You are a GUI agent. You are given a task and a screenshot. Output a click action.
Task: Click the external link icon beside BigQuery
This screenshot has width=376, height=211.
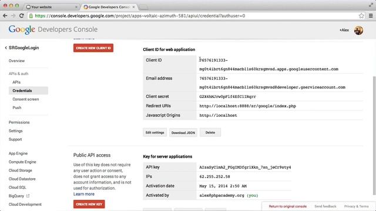tap(28, 196)
